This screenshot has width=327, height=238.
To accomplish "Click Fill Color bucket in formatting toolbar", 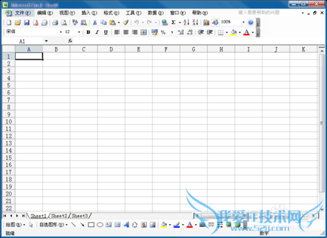I will (233, 33).
